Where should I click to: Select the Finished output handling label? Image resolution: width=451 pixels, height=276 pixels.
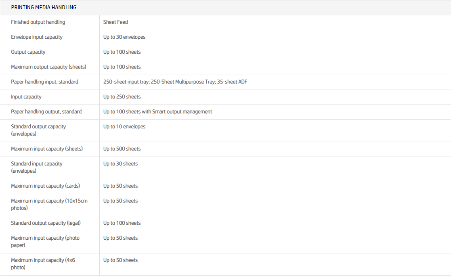coord(38,22)
